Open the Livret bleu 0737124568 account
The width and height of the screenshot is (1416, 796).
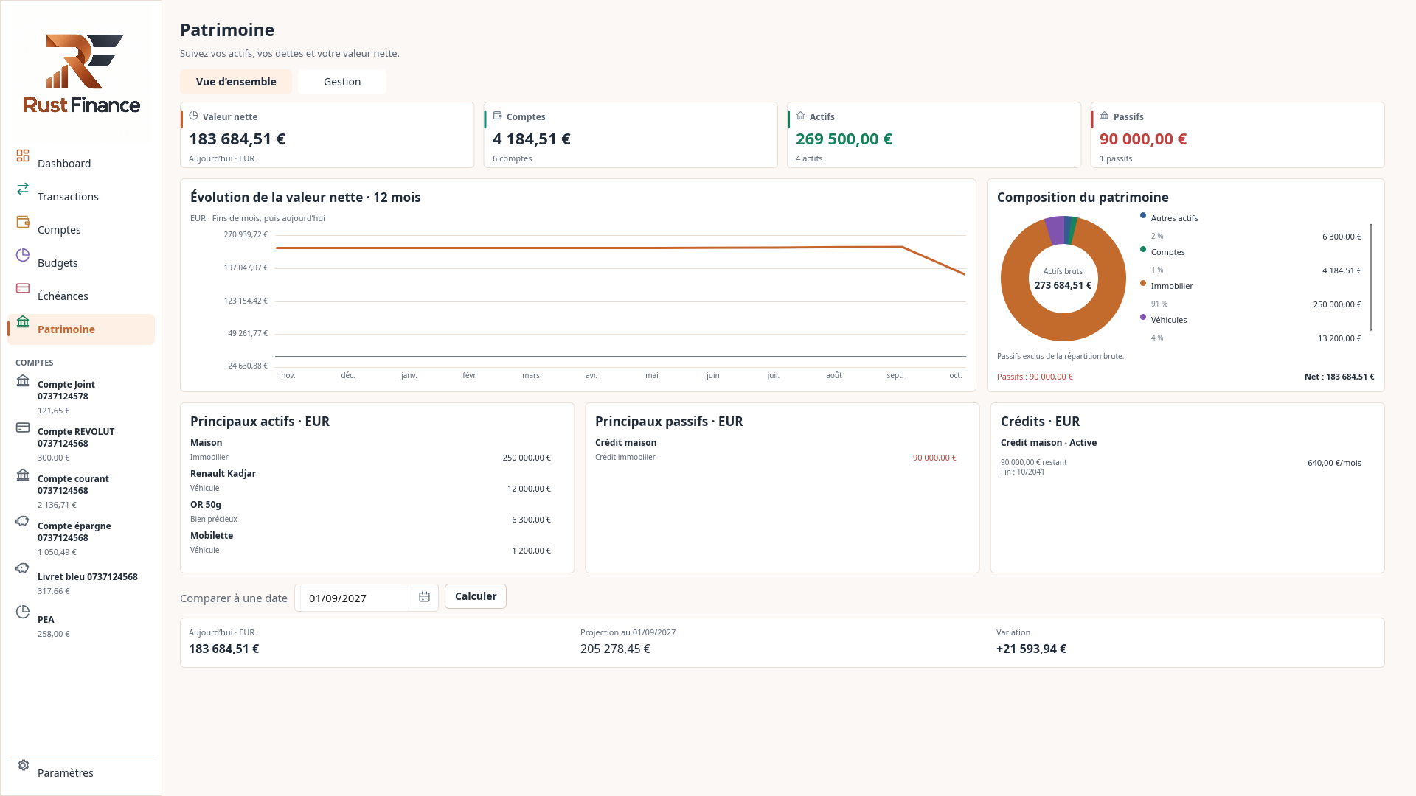[x=81, y=583]
